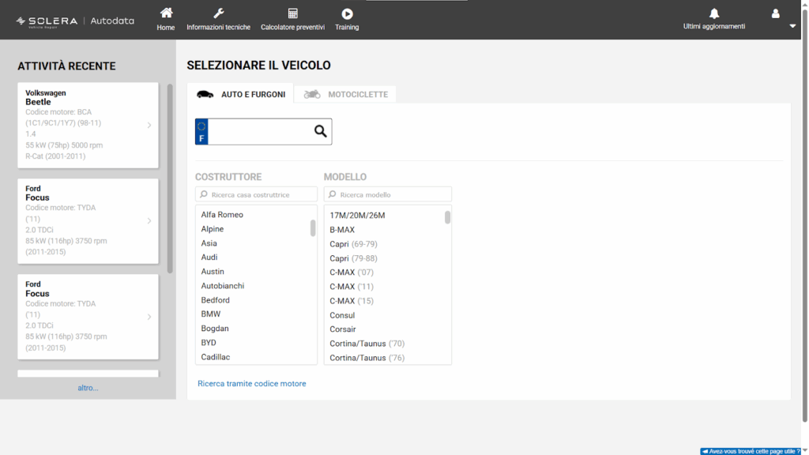Focus the Ricerca casa costruttrice field
This screenshot has width=809, height=455.
pos(256,194)
